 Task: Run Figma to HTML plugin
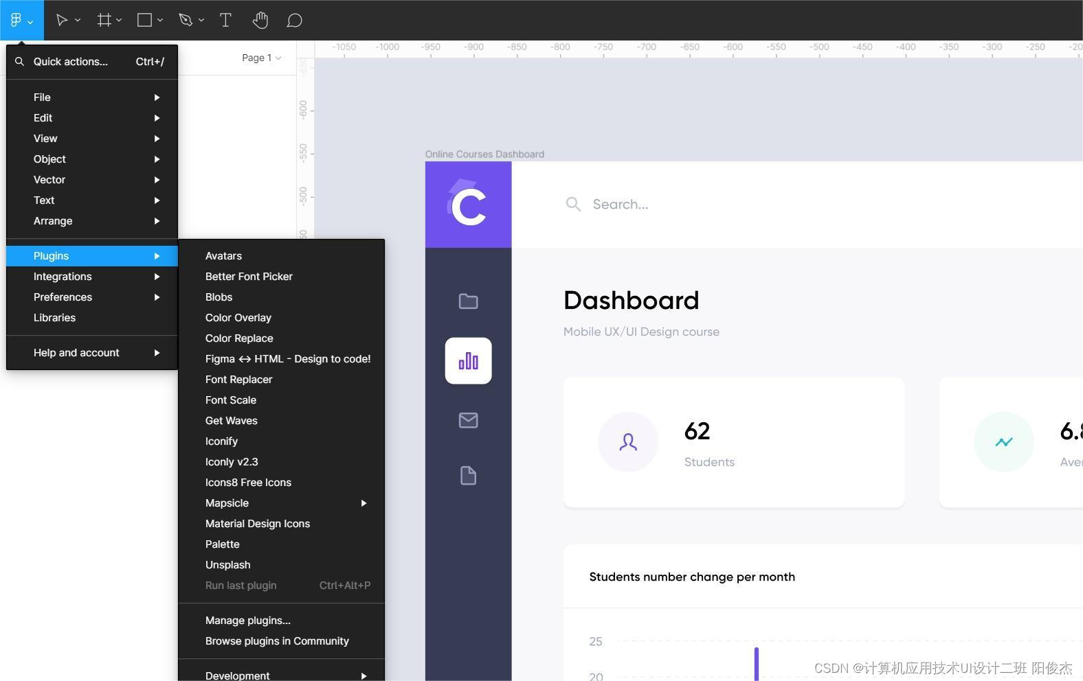click(281, 359)
